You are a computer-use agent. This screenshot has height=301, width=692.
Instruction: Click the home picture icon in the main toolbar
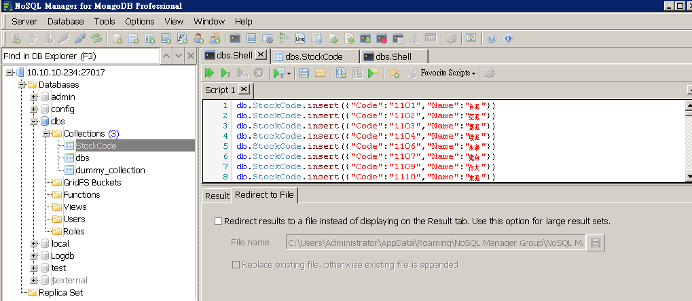coord(471,39)
